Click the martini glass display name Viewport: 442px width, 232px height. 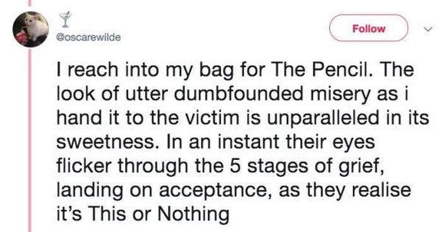[65, 20]
